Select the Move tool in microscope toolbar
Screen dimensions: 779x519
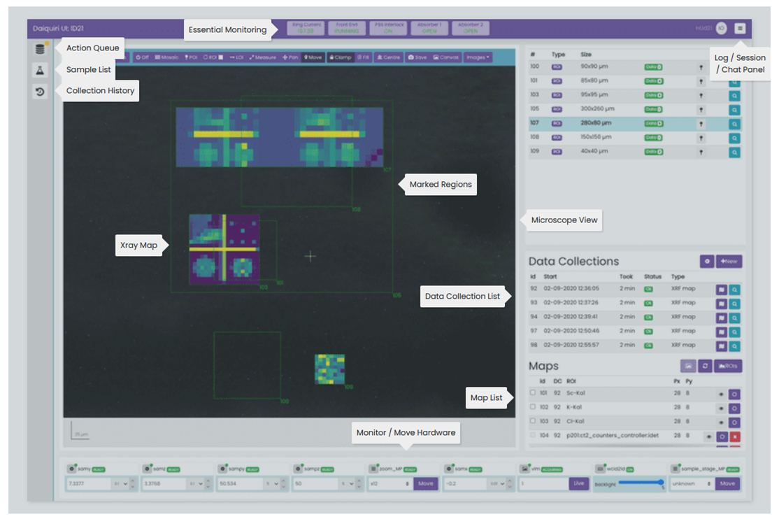[313, 57]
